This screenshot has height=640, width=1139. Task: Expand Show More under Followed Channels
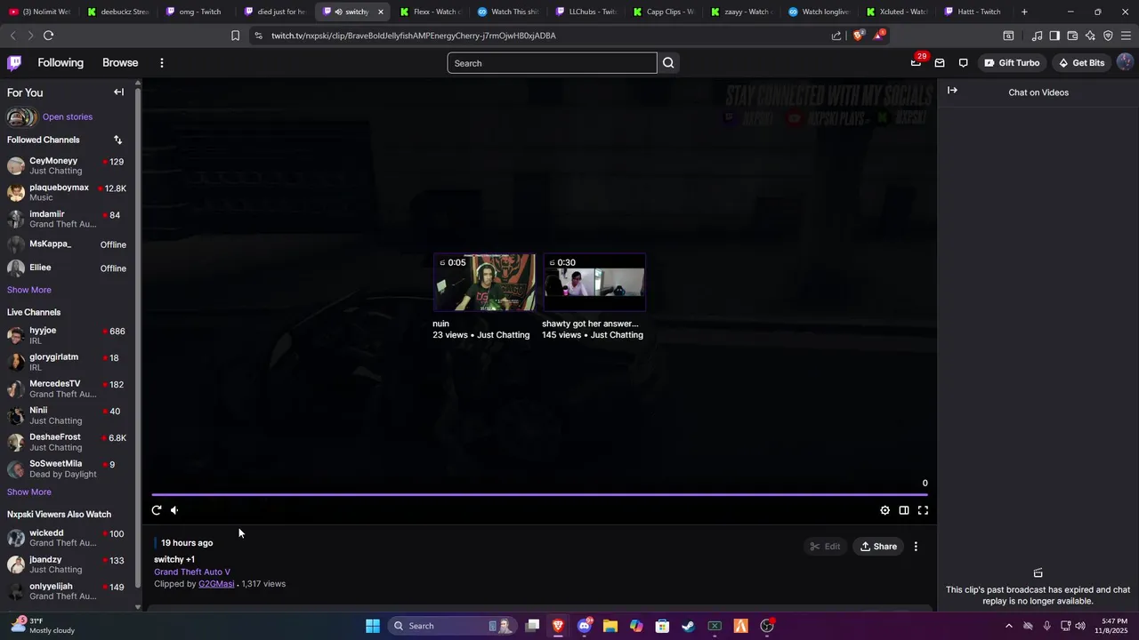[x=29, y=290]
